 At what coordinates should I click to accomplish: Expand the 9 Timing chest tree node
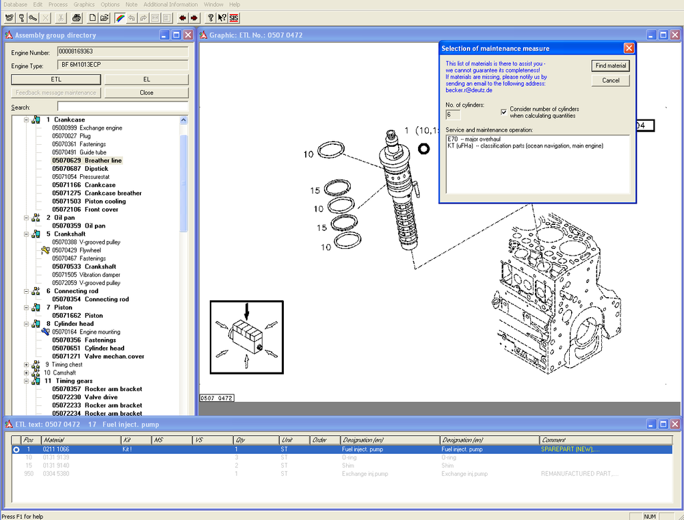tap(27, 364)
